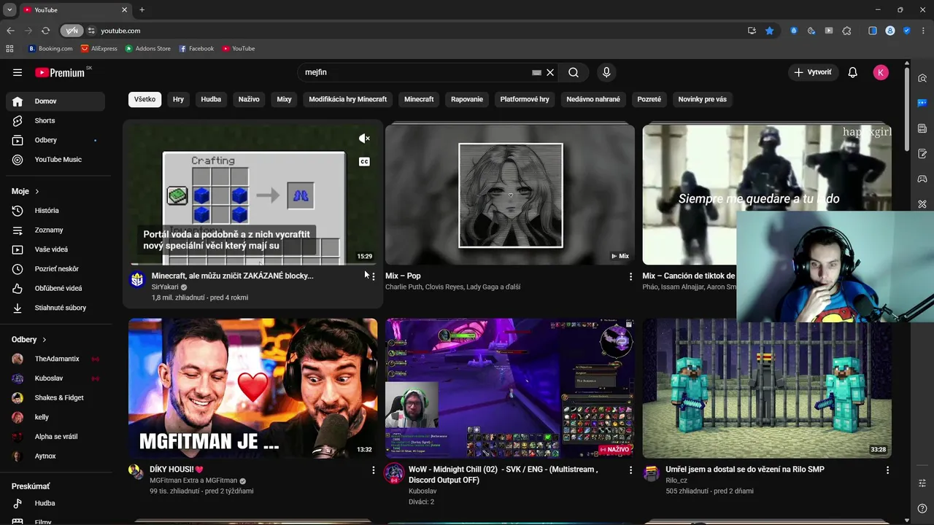Open Hudba under Preskúmať
The width and height of the screenshot is (934, 525).
coord(55,503)
